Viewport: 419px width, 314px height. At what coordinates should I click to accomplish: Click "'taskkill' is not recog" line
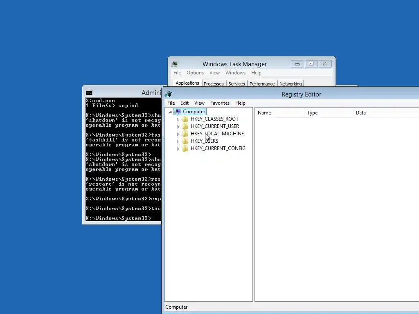[123, 140]
